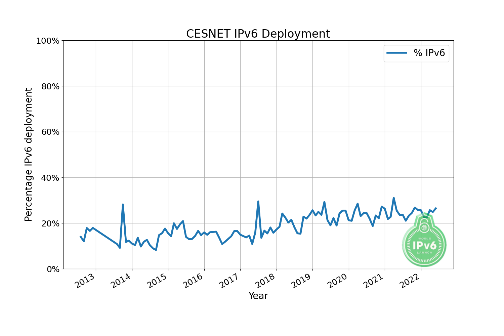Click the highest data peak in 2021
Image resolution: width=504 pixels, height=336 pixels.
point(393,198)
